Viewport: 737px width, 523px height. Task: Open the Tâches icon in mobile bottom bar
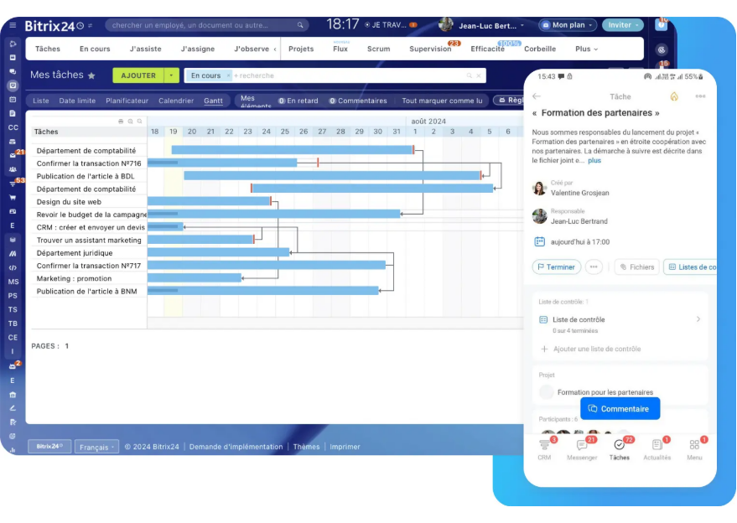tap(618, 445)
